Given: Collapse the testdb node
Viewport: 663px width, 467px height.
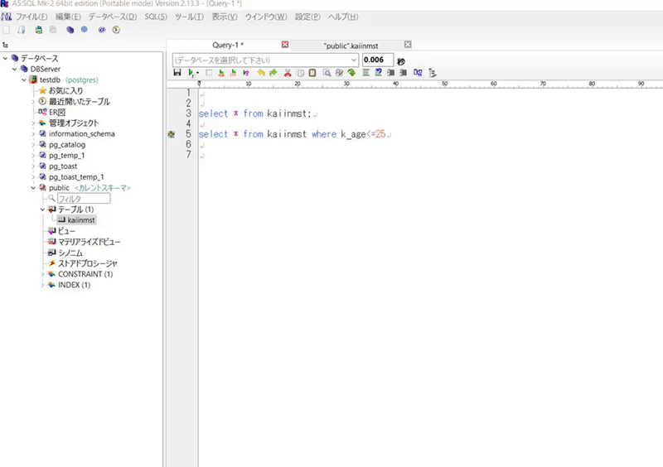Looking at the screenshot, I should tap(24, 79).
